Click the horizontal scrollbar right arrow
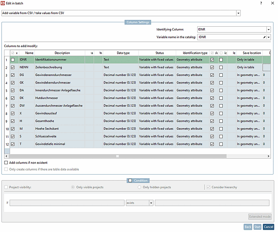Image resolution: width=278 pixels, height=232 pixels. coord(268,156)
